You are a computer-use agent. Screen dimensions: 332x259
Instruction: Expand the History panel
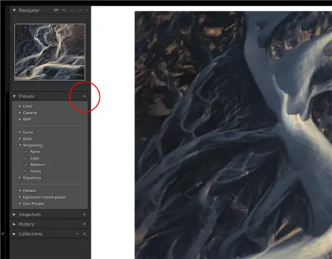pos(15,224)
